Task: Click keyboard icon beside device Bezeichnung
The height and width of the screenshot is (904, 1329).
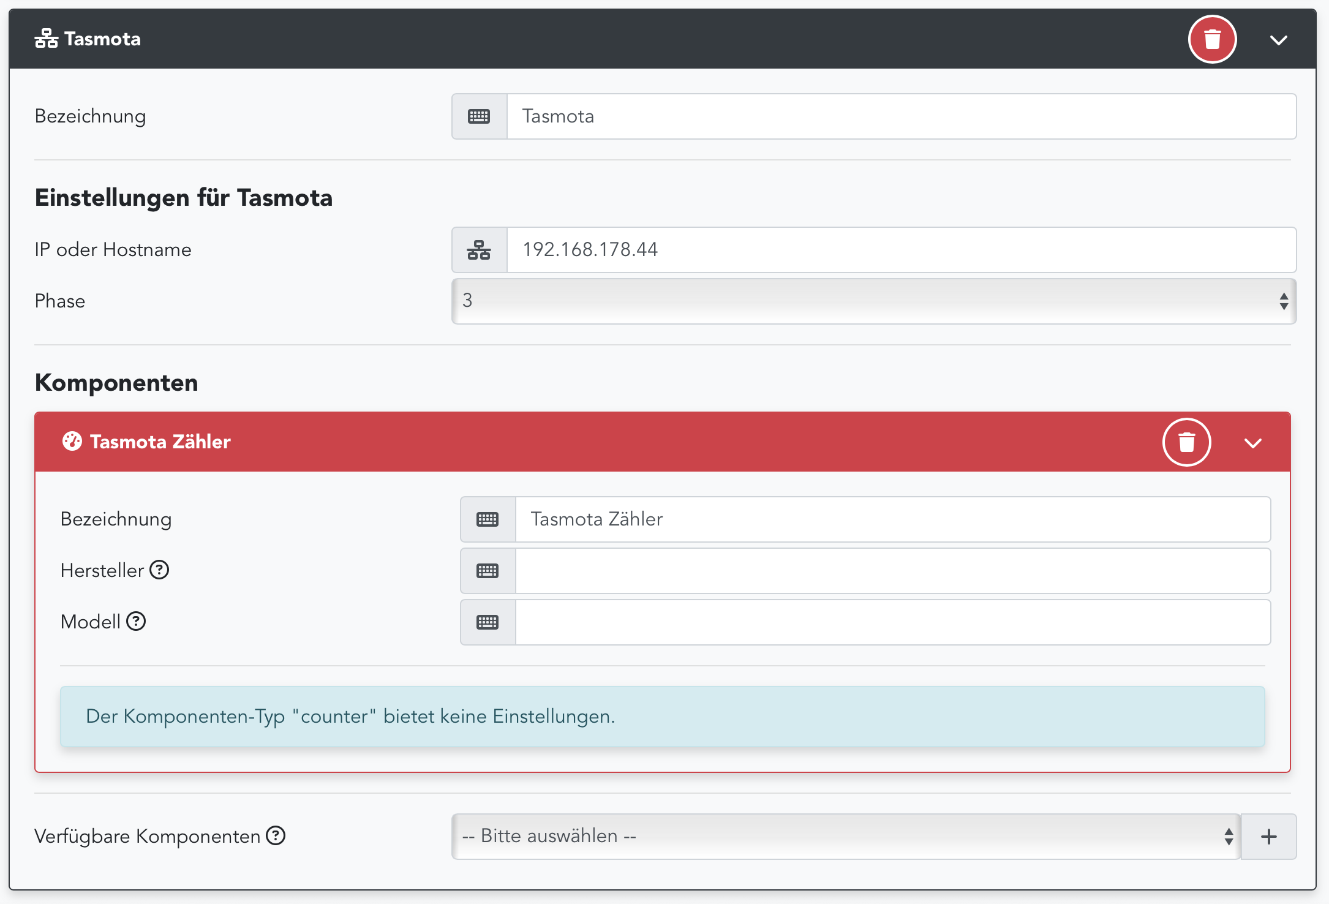Action: [x=479, y=116]
